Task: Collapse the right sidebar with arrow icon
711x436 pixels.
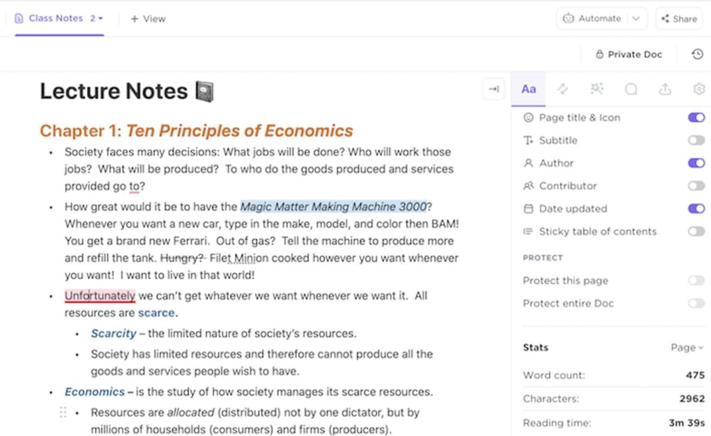Action: click(494, 89)
